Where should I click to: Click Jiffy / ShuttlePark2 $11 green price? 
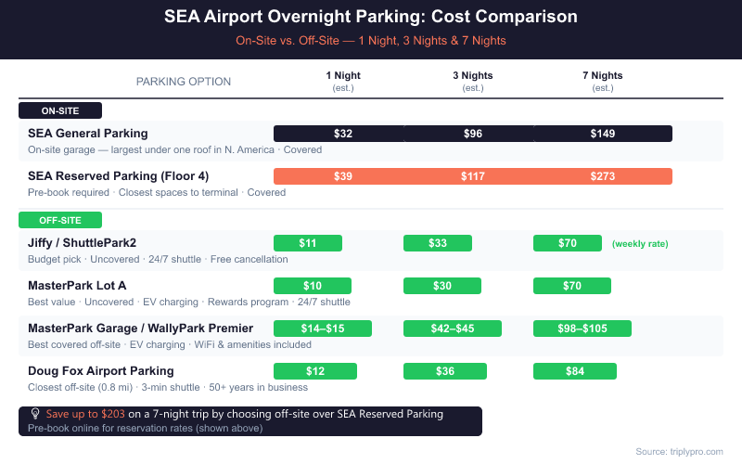308,243
